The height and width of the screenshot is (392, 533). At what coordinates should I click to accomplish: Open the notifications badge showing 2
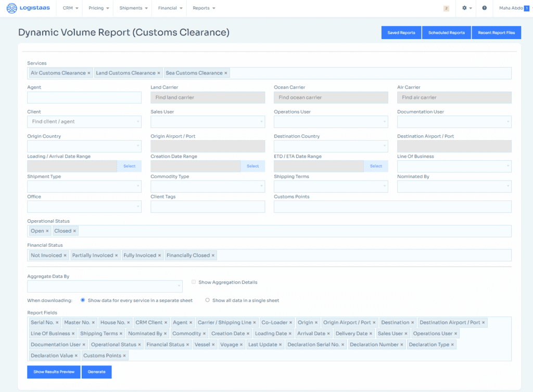point(446,8)
